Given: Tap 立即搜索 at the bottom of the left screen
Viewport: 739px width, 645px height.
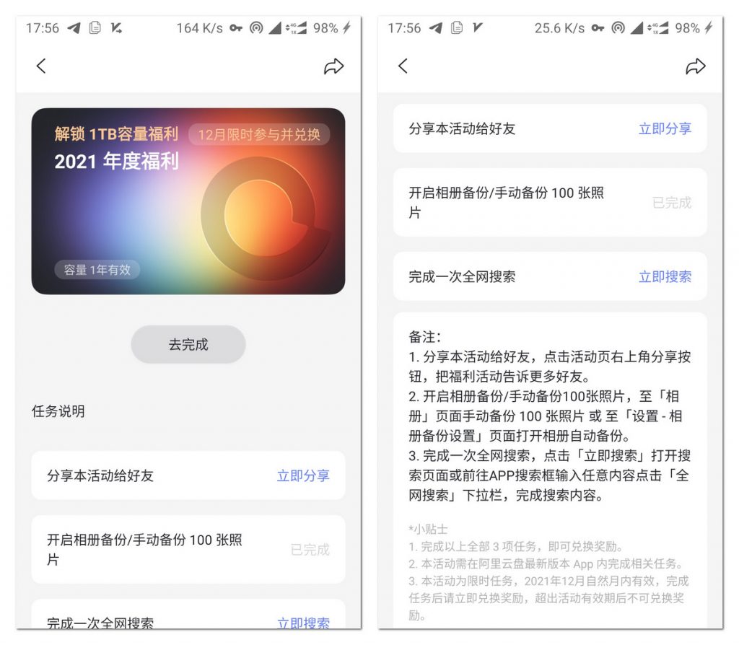Looking at the screenshot, I should [x=303, y=623].
